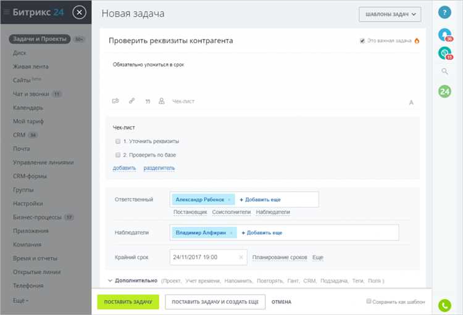The width and height of the screenshot is (463, 315).
Task: Click 'Поставить задачу и создать еще'
Action: (215, 301)
